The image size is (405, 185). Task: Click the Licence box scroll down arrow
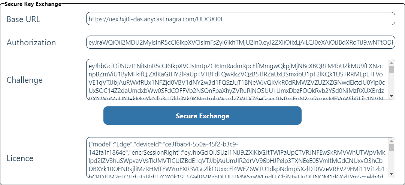pyautogui.click(x=392, y=174)
